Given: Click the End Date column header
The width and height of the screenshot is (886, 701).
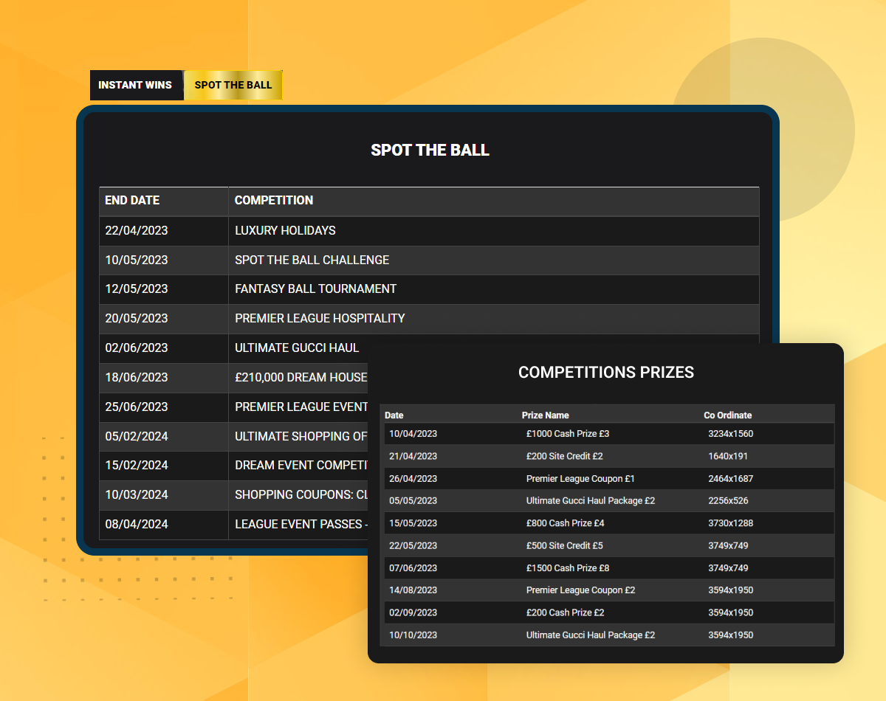Looking at the screenshot, I should 132,201.
